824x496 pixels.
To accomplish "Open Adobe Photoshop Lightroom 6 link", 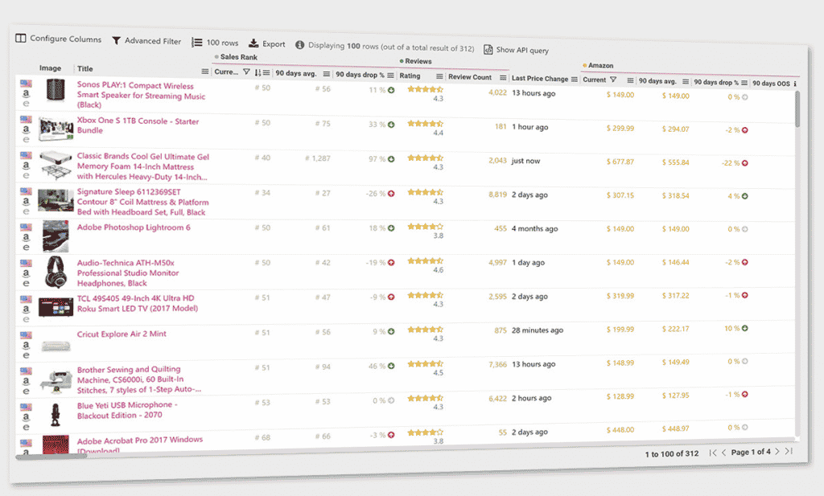I will [134, 228].
